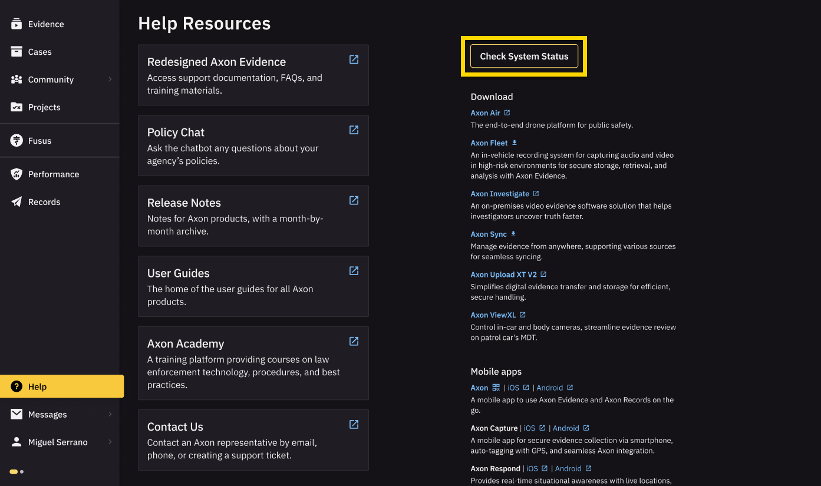Screen dimensions: 821x486
Task: Click the Fusus sidebar icon
Action: point(17,141)
